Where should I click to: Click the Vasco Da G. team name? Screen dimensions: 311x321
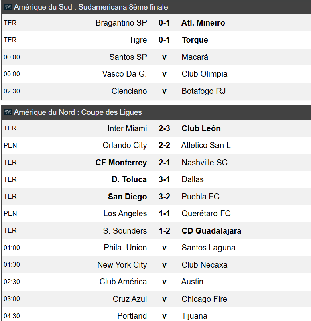(124, 74)
